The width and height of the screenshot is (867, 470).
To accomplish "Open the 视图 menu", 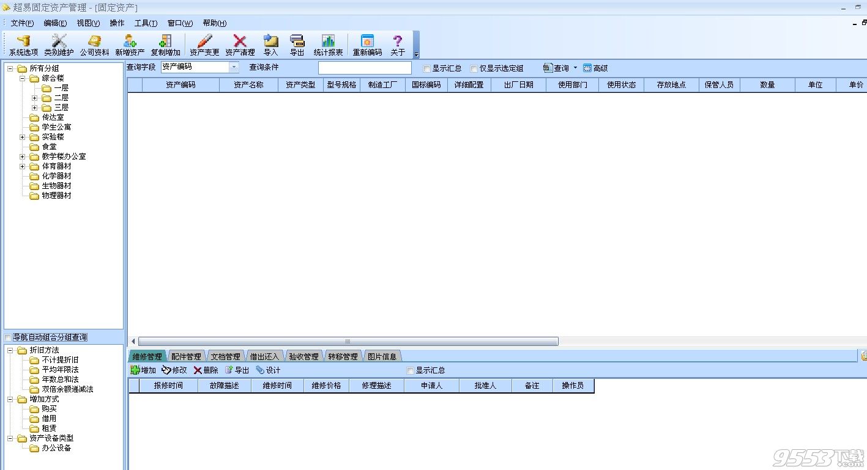I will coord(88,23).
